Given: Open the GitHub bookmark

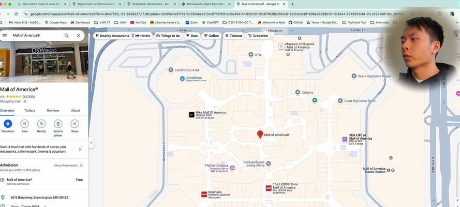Looking at the screenshot, I should click(x=296, y=22).
